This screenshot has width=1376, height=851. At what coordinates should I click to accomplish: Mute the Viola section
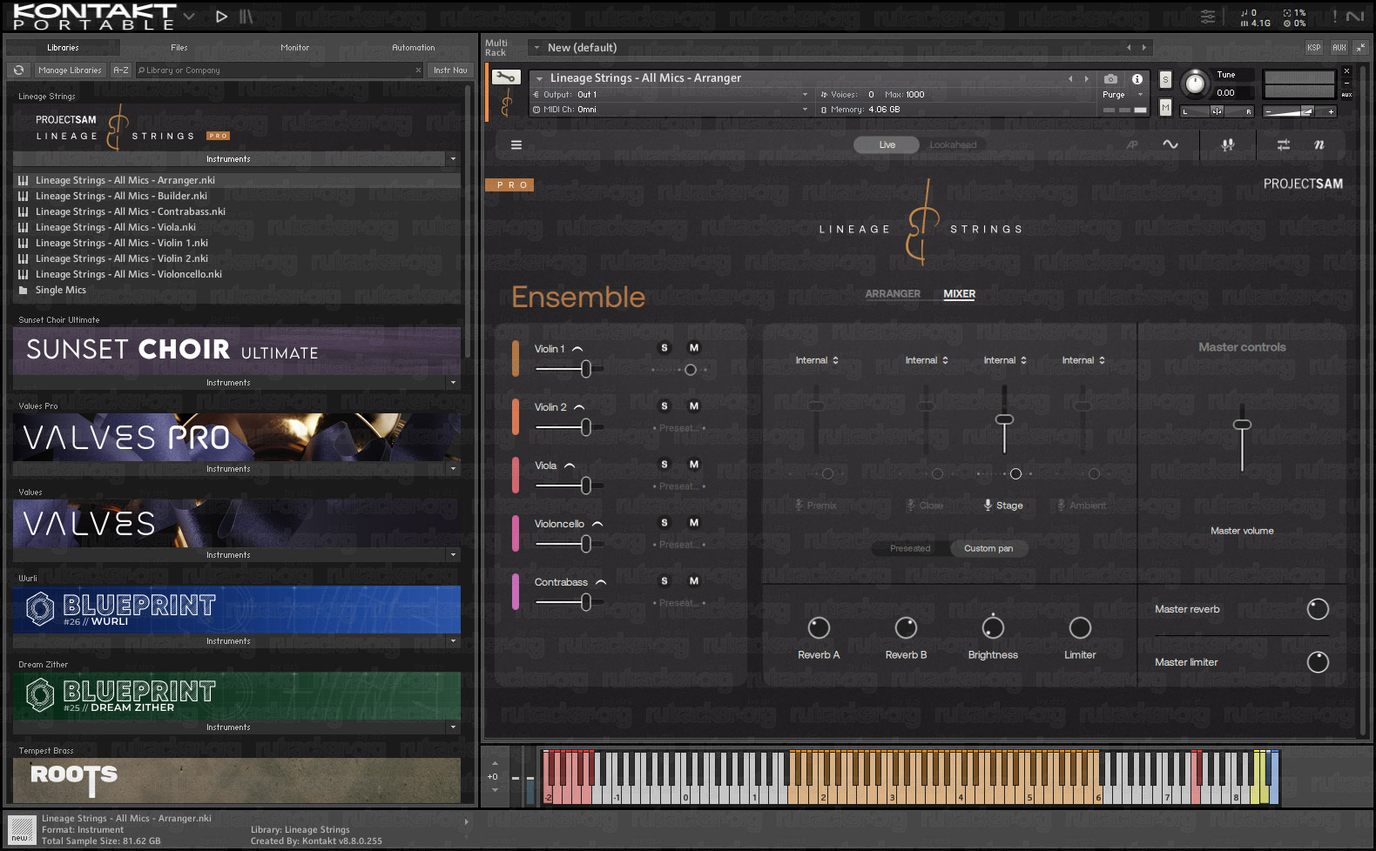click(694, 465)
